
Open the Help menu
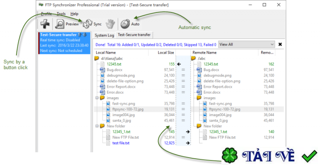(x=74, y=14)
